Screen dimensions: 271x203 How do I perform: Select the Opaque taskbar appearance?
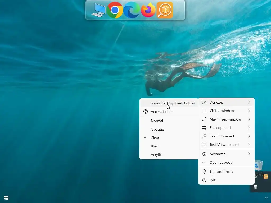169,129
